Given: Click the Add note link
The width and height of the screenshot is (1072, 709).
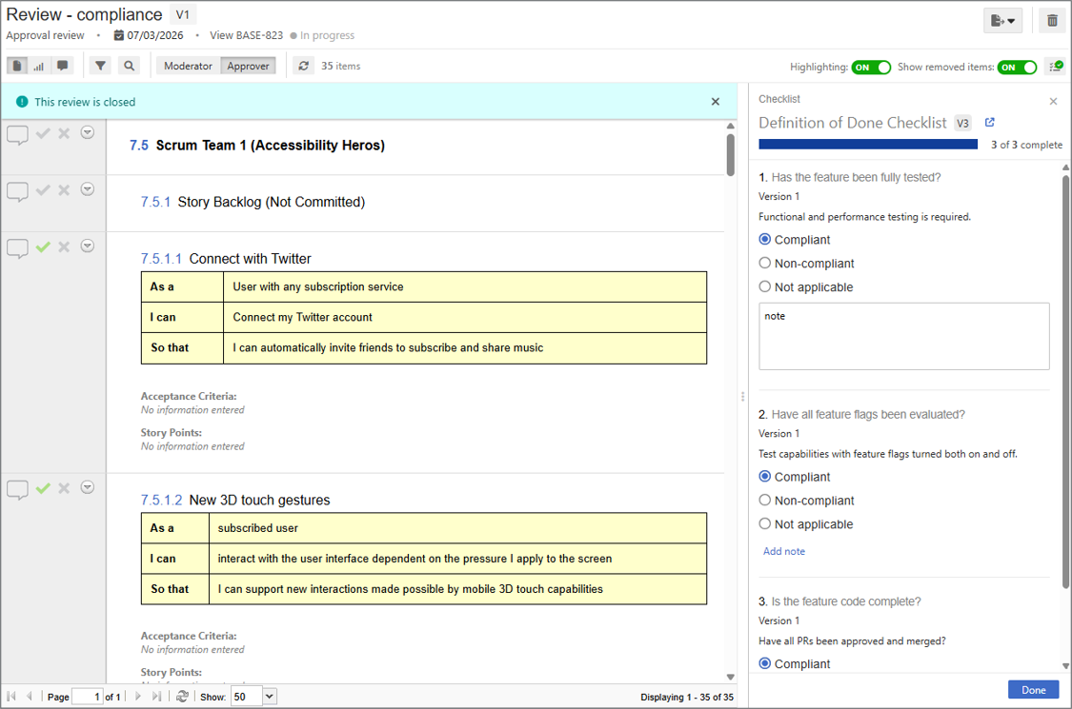Looking at the screenshot, I should [x=784, y=551].
